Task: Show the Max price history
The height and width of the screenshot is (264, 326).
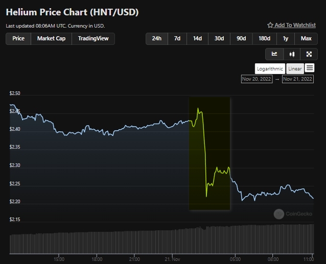Action: coord(306,38)
